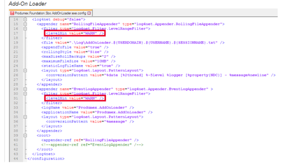Click conversionPattern value="%message" line
The width and height of the screenshot is (282, 163).
(90, 121)
